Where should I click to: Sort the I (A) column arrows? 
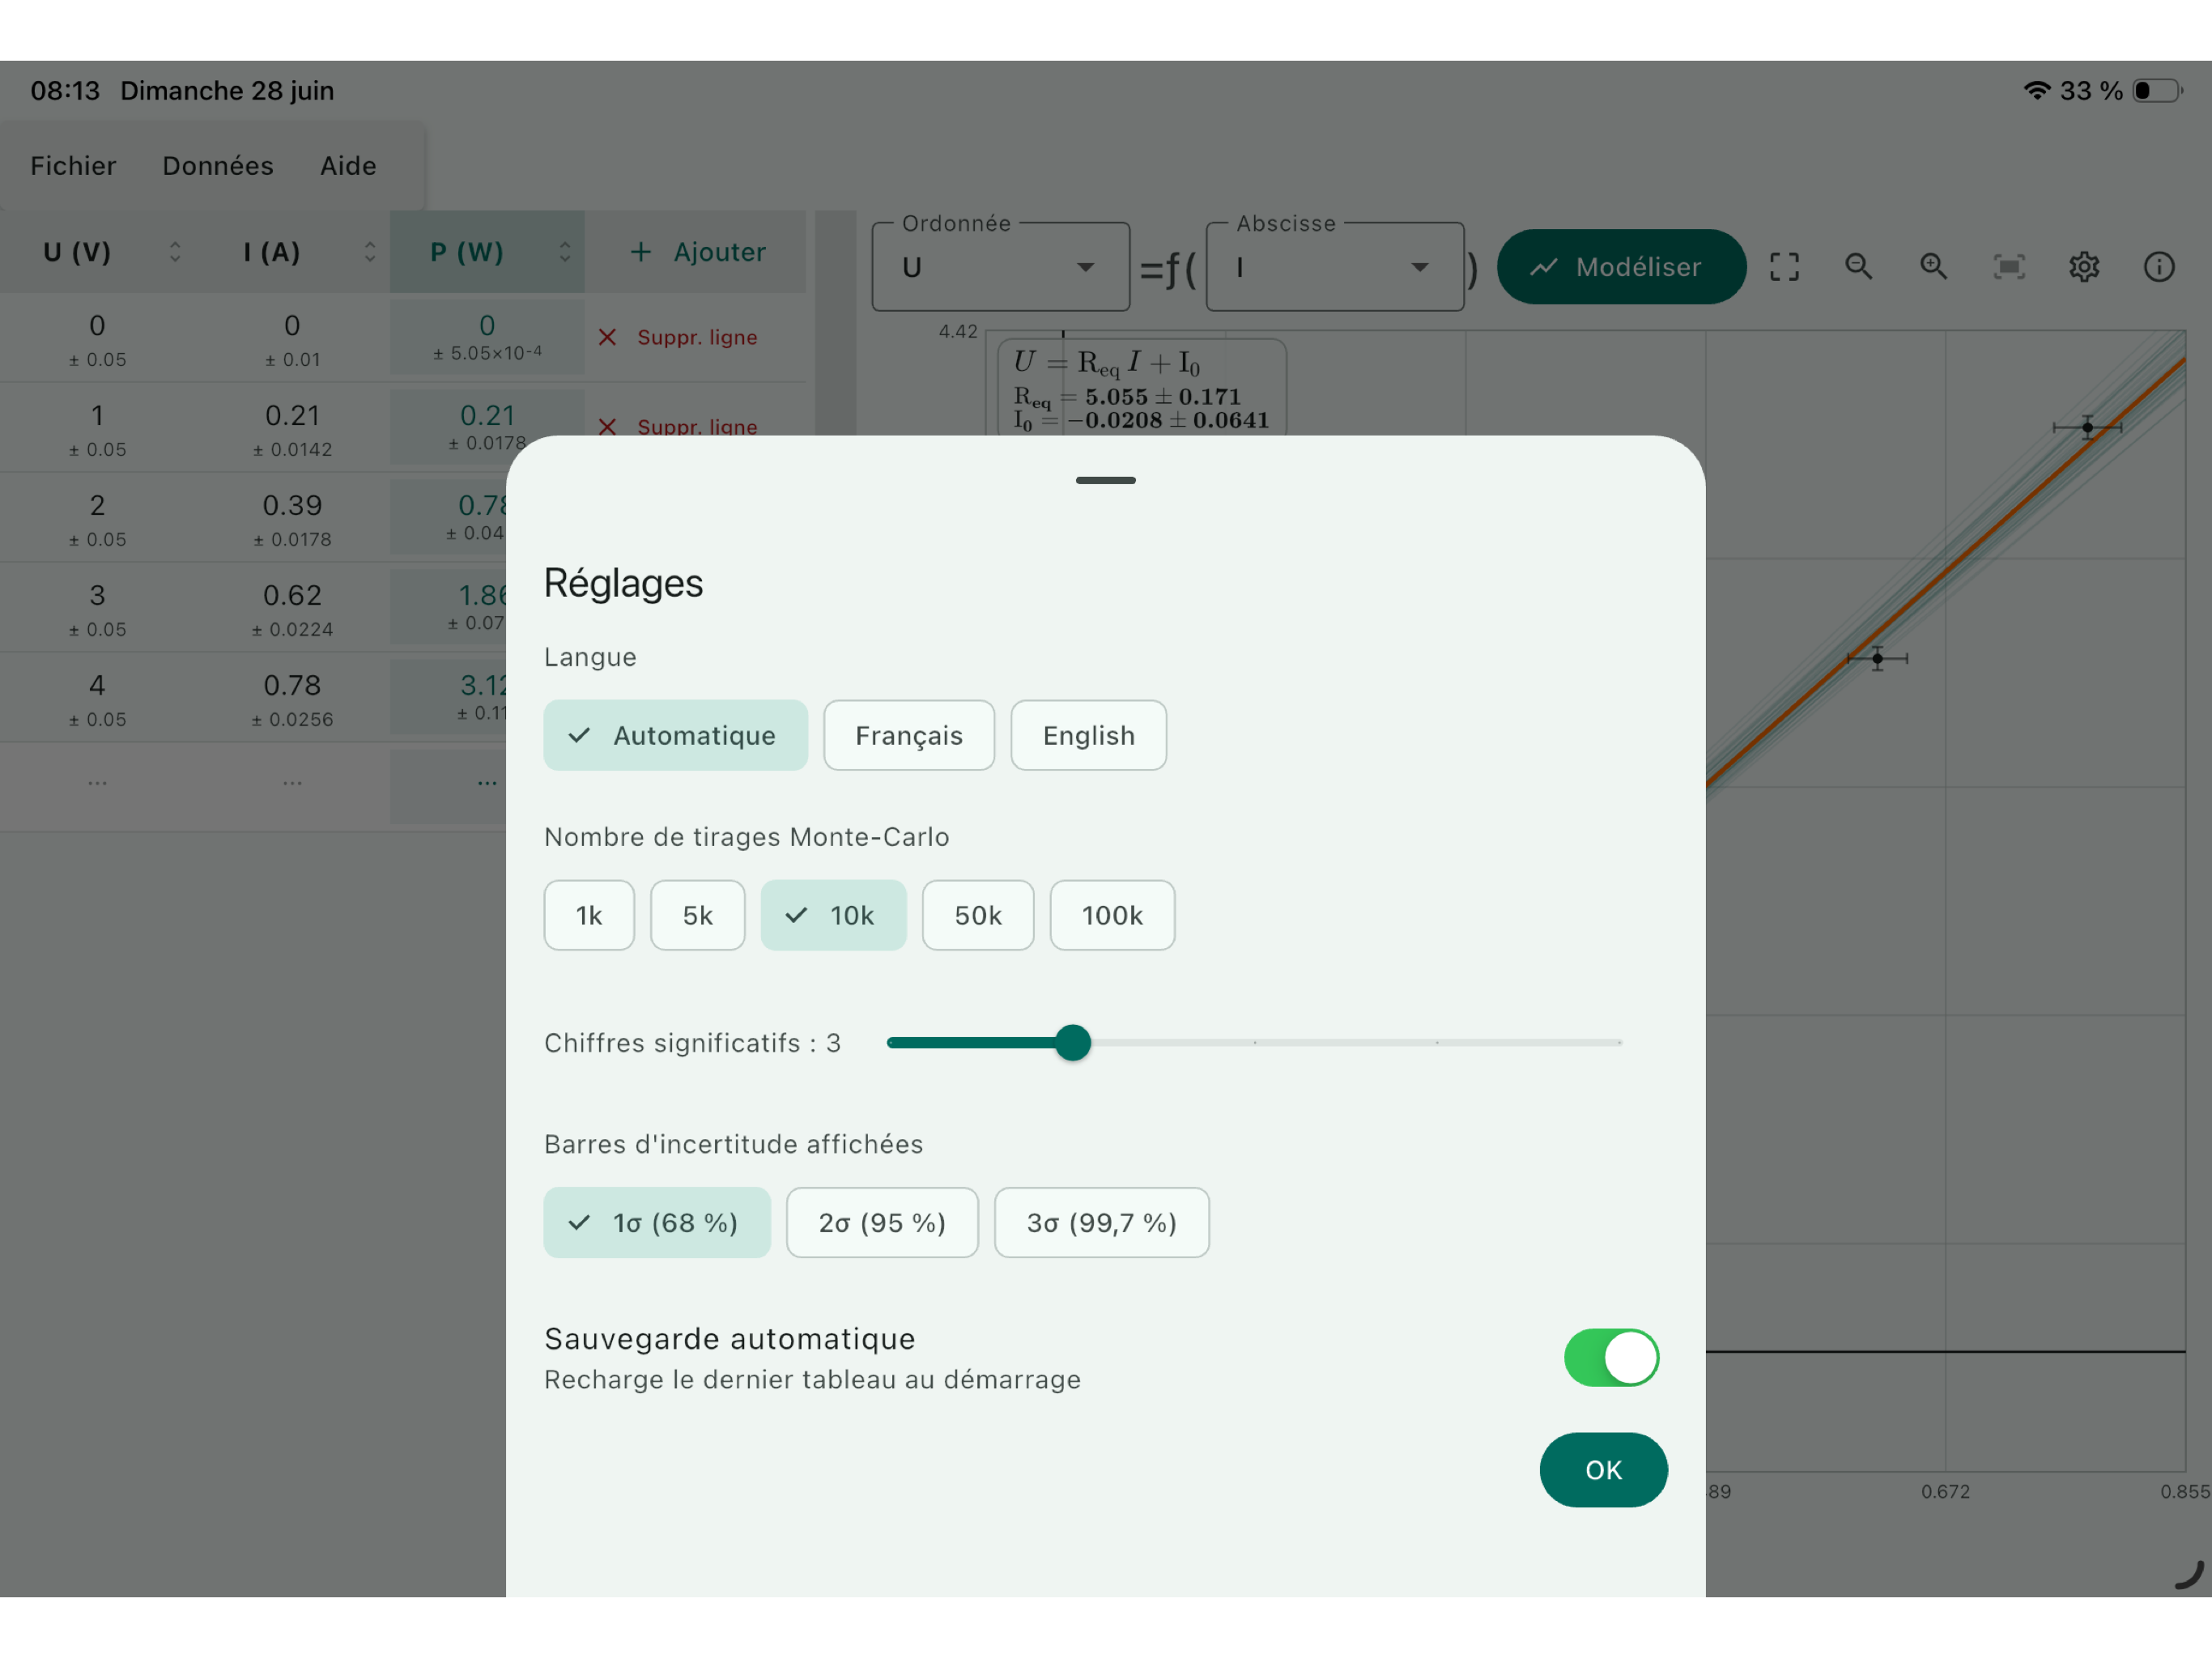pos(370,252)
